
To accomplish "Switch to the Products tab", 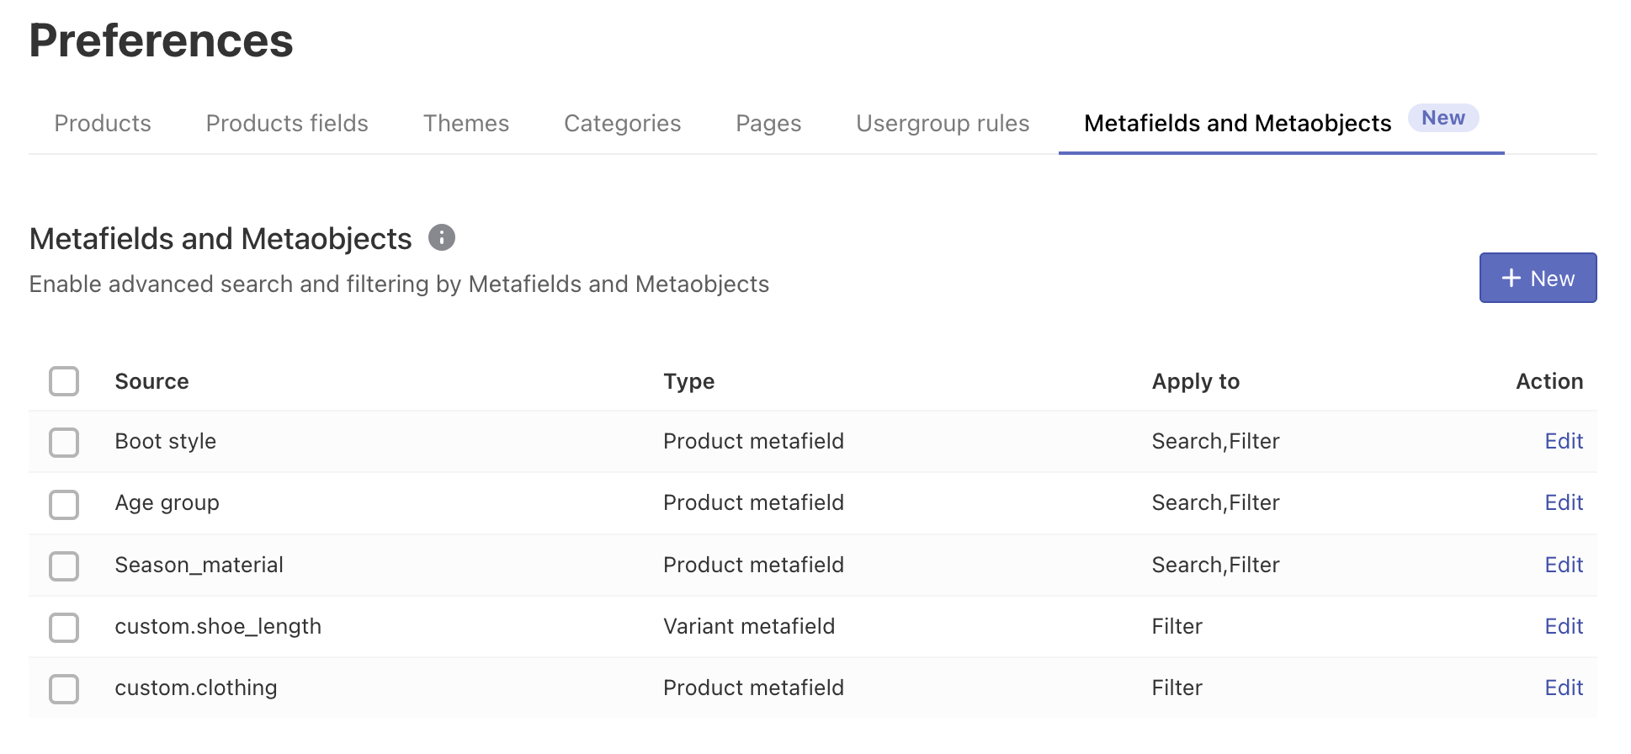I will 103,124.
